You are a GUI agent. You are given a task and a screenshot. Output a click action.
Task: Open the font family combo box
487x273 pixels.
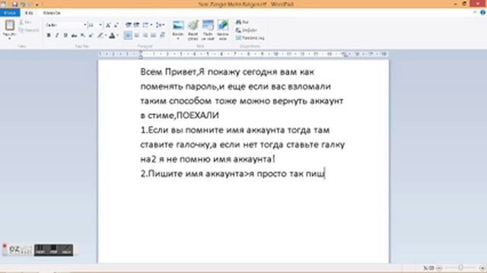[x=66, y=25]
